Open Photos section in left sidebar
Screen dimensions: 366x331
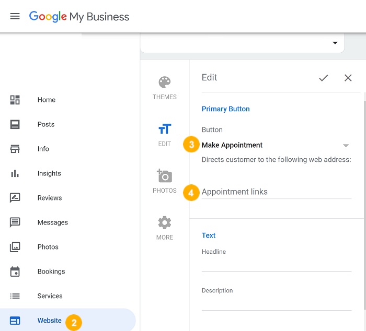48,247
